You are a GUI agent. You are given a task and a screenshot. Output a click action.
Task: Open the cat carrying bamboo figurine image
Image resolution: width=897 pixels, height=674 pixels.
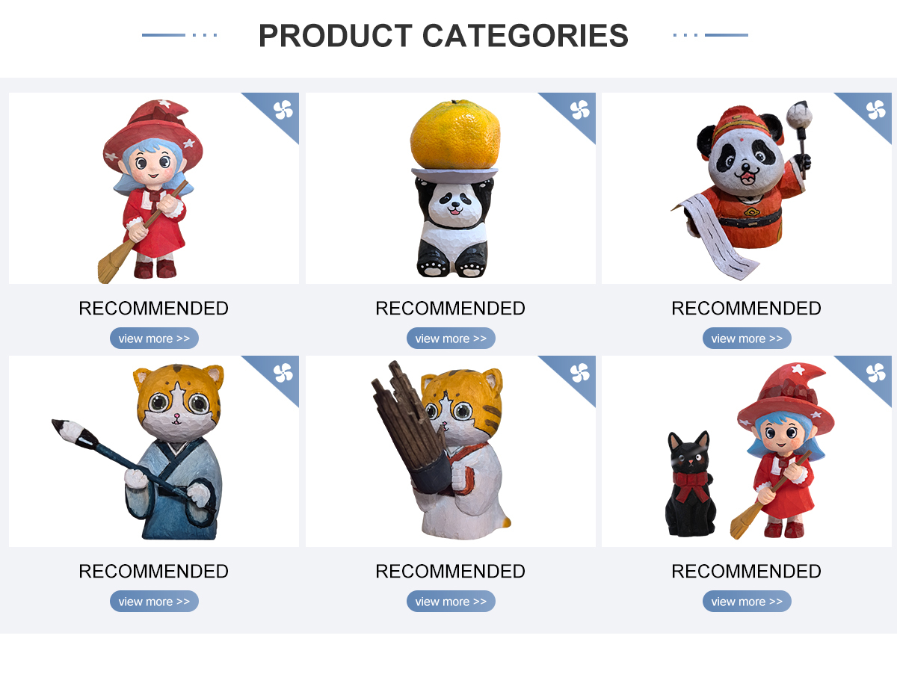click(x=451, y=451)
